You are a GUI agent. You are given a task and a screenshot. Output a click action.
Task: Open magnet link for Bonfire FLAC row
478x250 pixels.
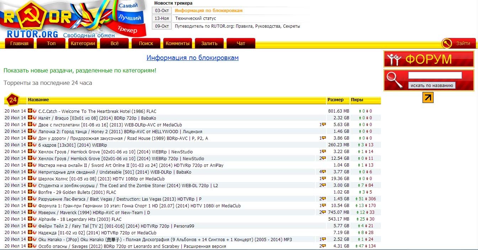click(35, 192)
